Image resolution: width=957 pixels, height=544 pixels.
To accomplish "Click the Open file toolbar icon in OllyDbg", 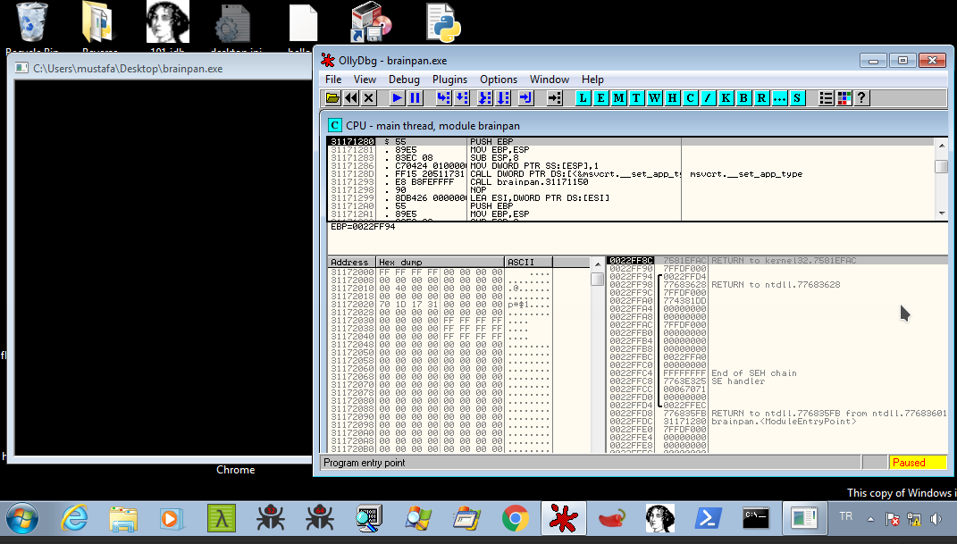I will (x=332, y=98).
